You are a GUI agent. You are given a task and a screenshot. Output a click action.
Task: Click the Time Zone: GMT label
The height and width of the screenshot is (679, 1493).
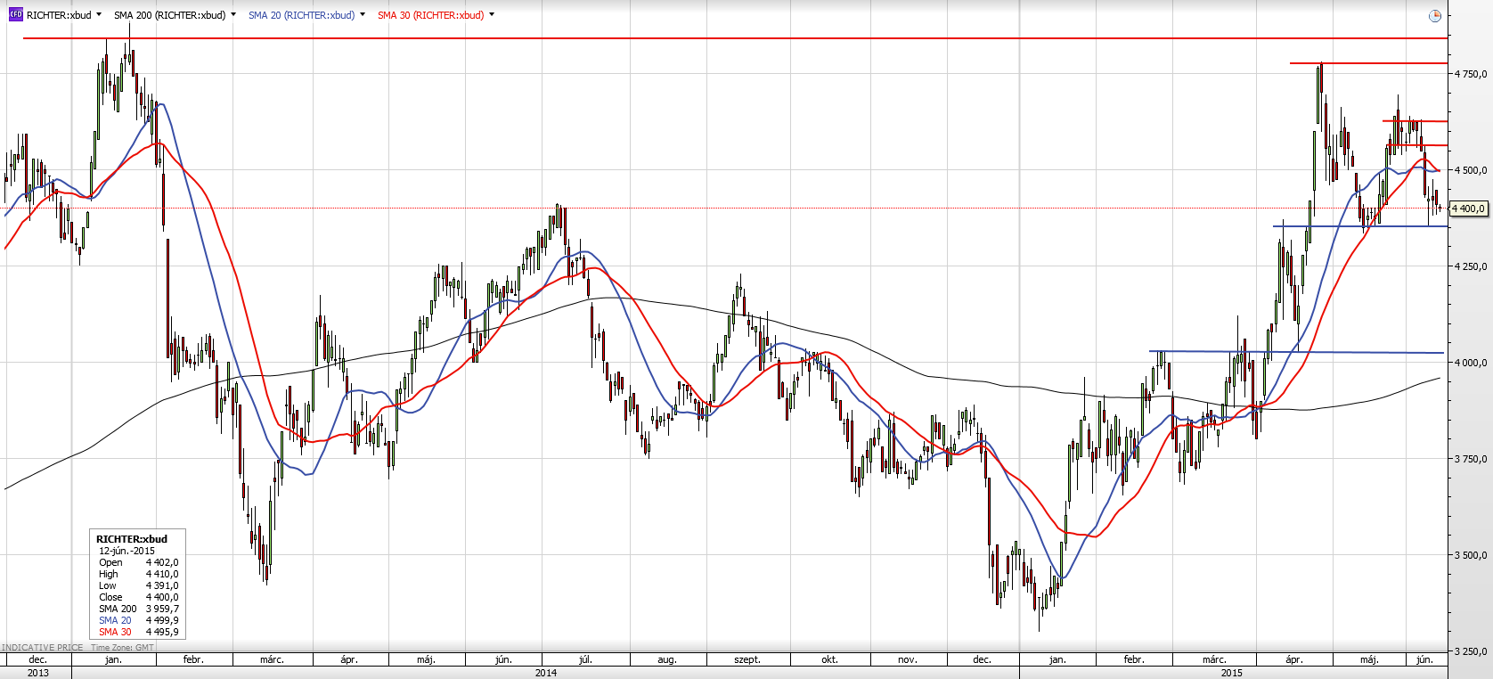point(122,648)
